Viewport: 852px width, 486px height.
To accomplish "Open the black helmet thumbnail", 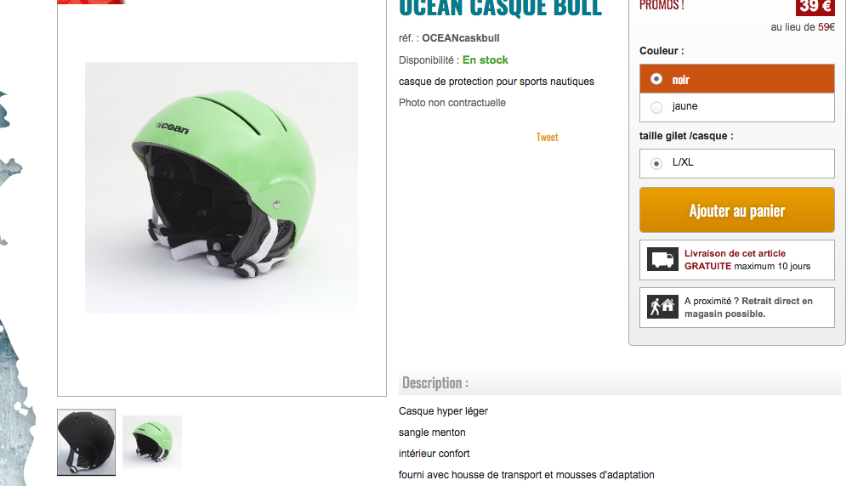I will click(x=87, y=443).
